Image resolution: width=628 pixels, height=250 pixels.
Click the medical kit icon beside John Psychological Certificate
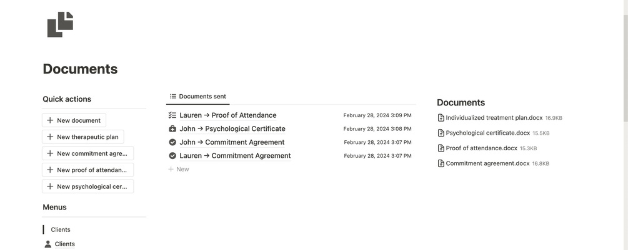coord(172,129)
